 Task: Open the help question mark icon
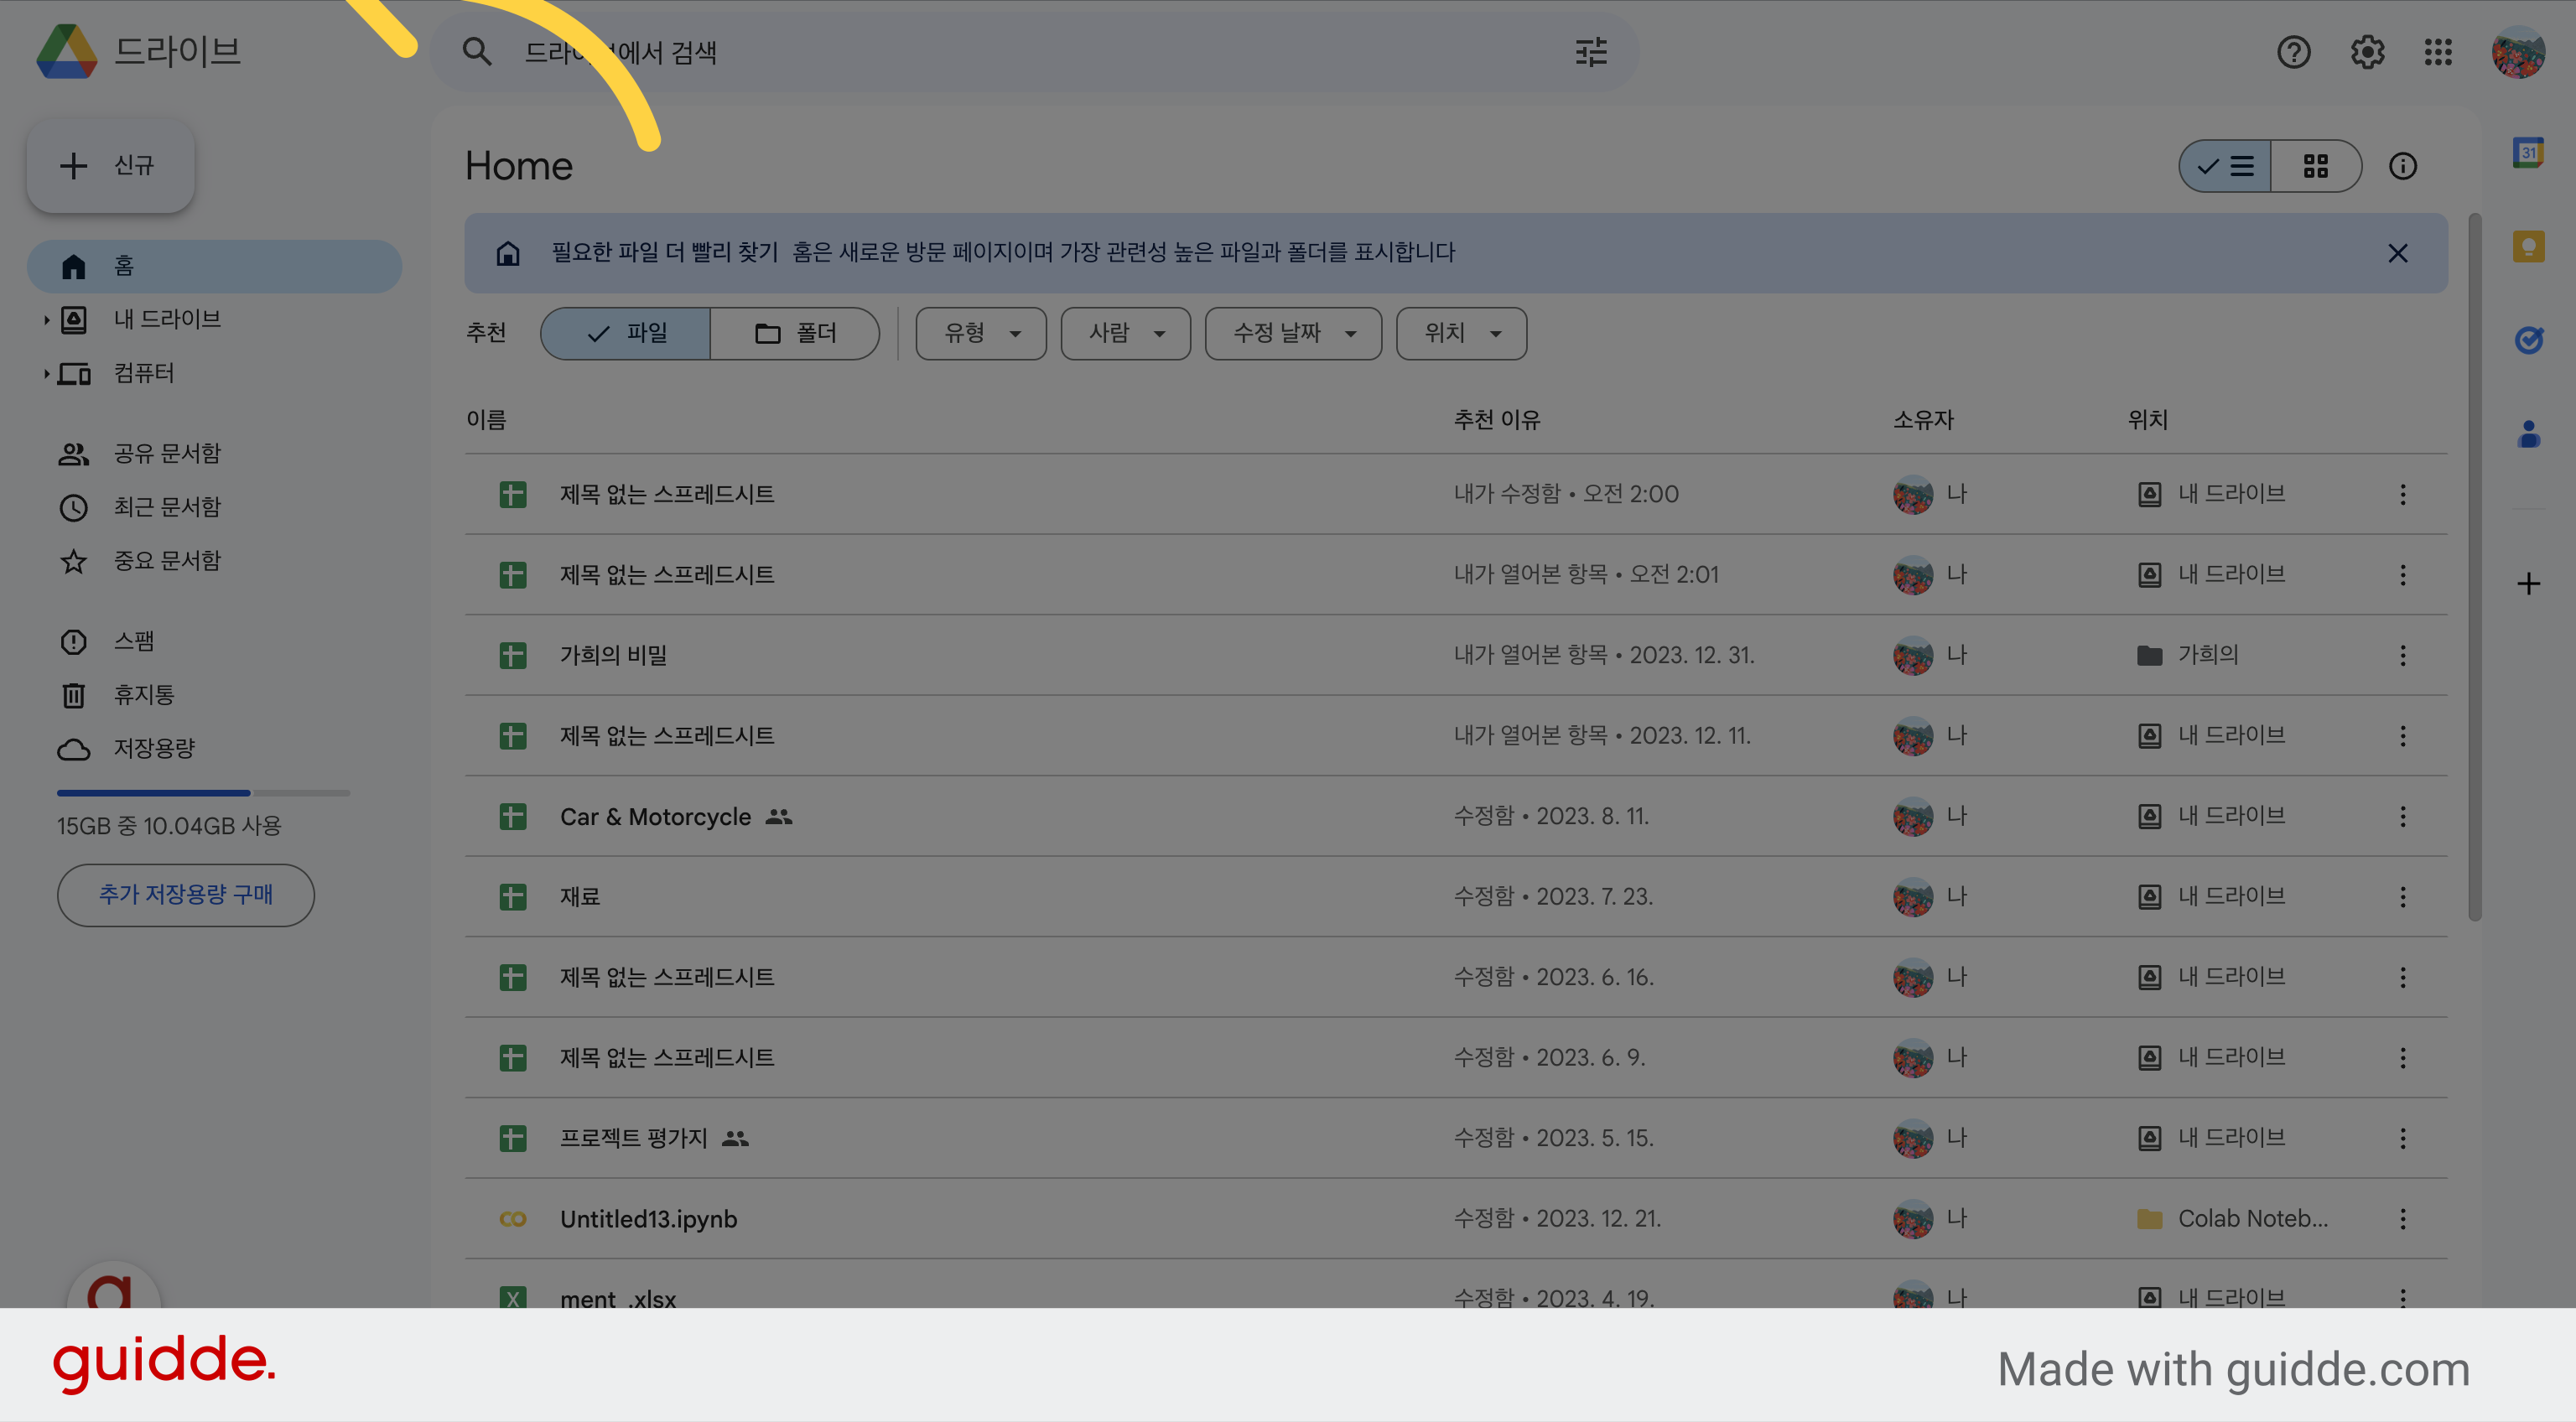(2294, 51)
